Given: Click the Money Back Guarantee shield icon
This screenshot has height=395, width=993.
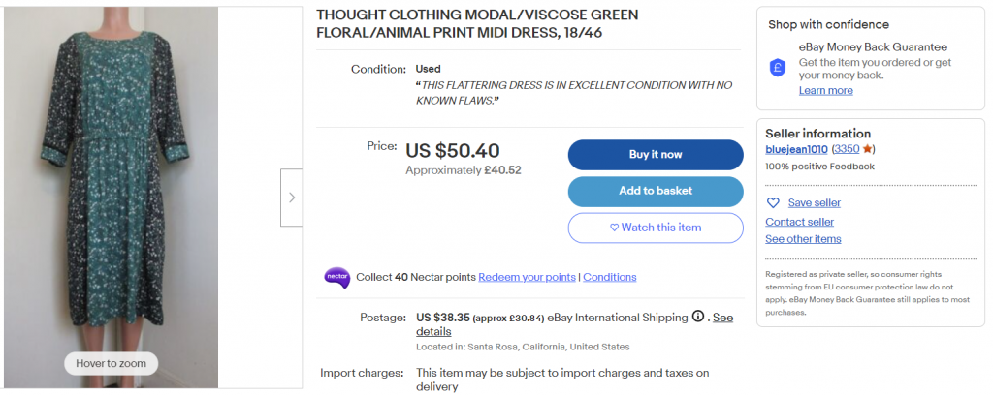Looking at the screenshot, I should [x=777, y=68].
